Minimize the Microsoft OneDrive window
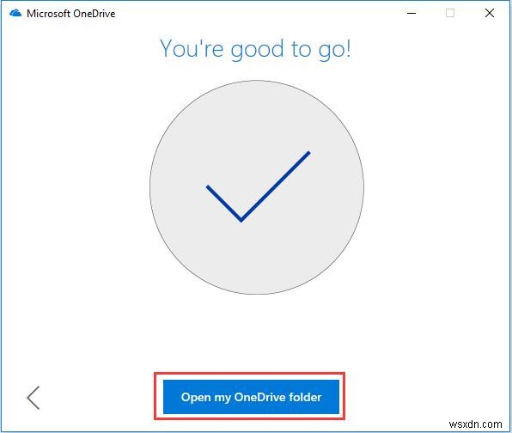 pos(411,14)
